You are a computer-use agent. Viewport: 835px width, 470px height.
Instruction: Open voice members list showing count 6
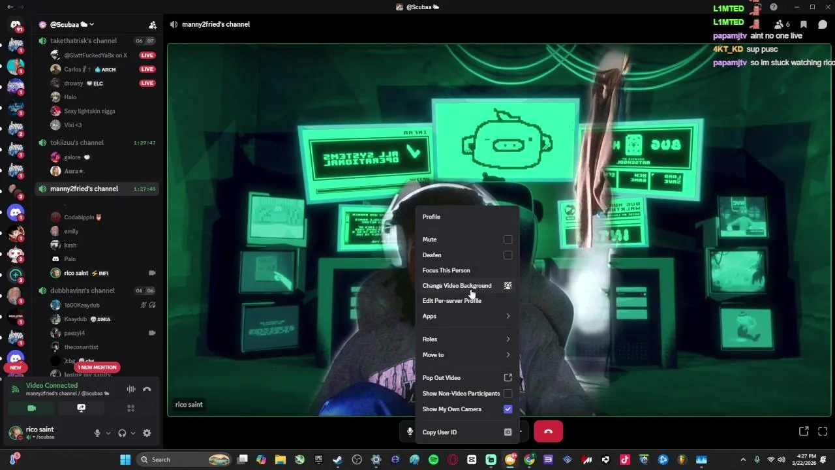pos(782,25)
